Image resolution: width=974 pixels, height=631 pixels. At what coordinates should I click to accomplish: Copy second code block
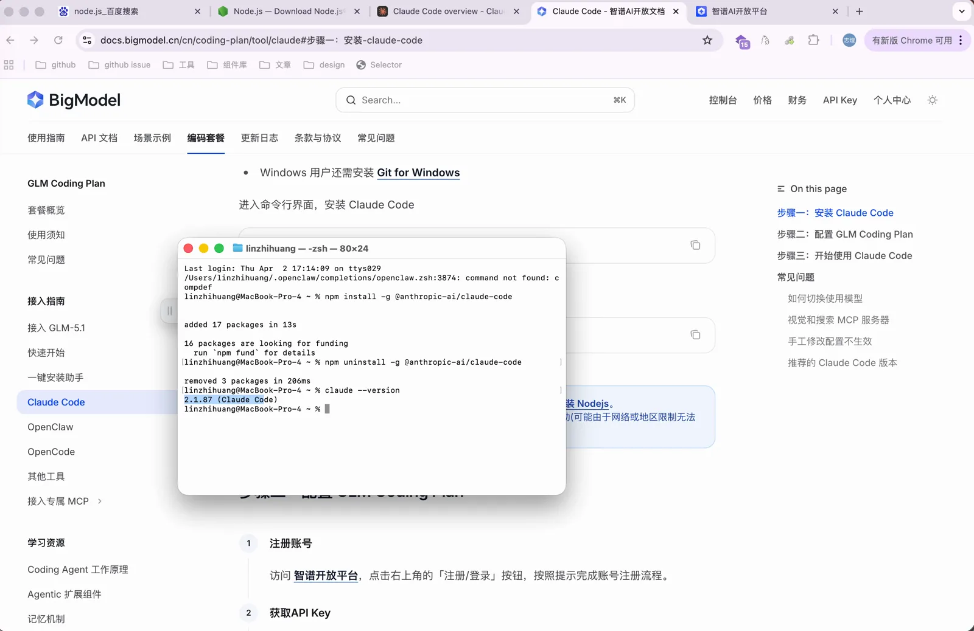coord(695,335)
